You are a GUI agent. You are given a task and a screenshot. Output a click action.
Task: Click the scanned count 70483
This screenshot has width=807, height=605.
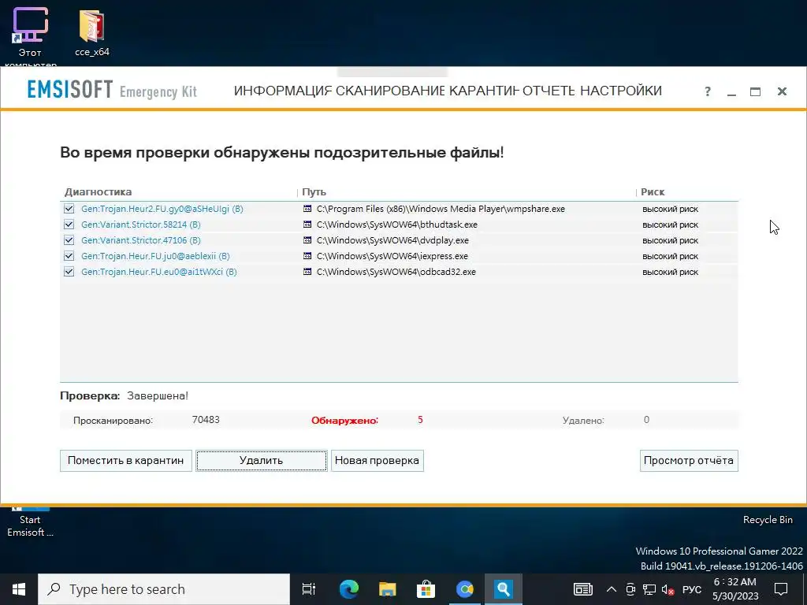[206, 420]
